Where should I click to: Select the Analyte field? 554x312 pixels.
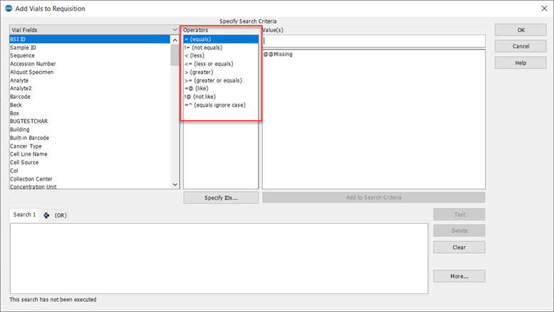pyautogui.click(x=89, y=80)
